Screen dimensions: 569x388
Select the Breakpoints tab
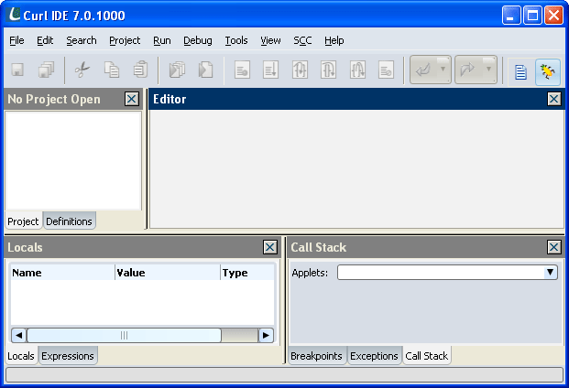pos(317,356)
